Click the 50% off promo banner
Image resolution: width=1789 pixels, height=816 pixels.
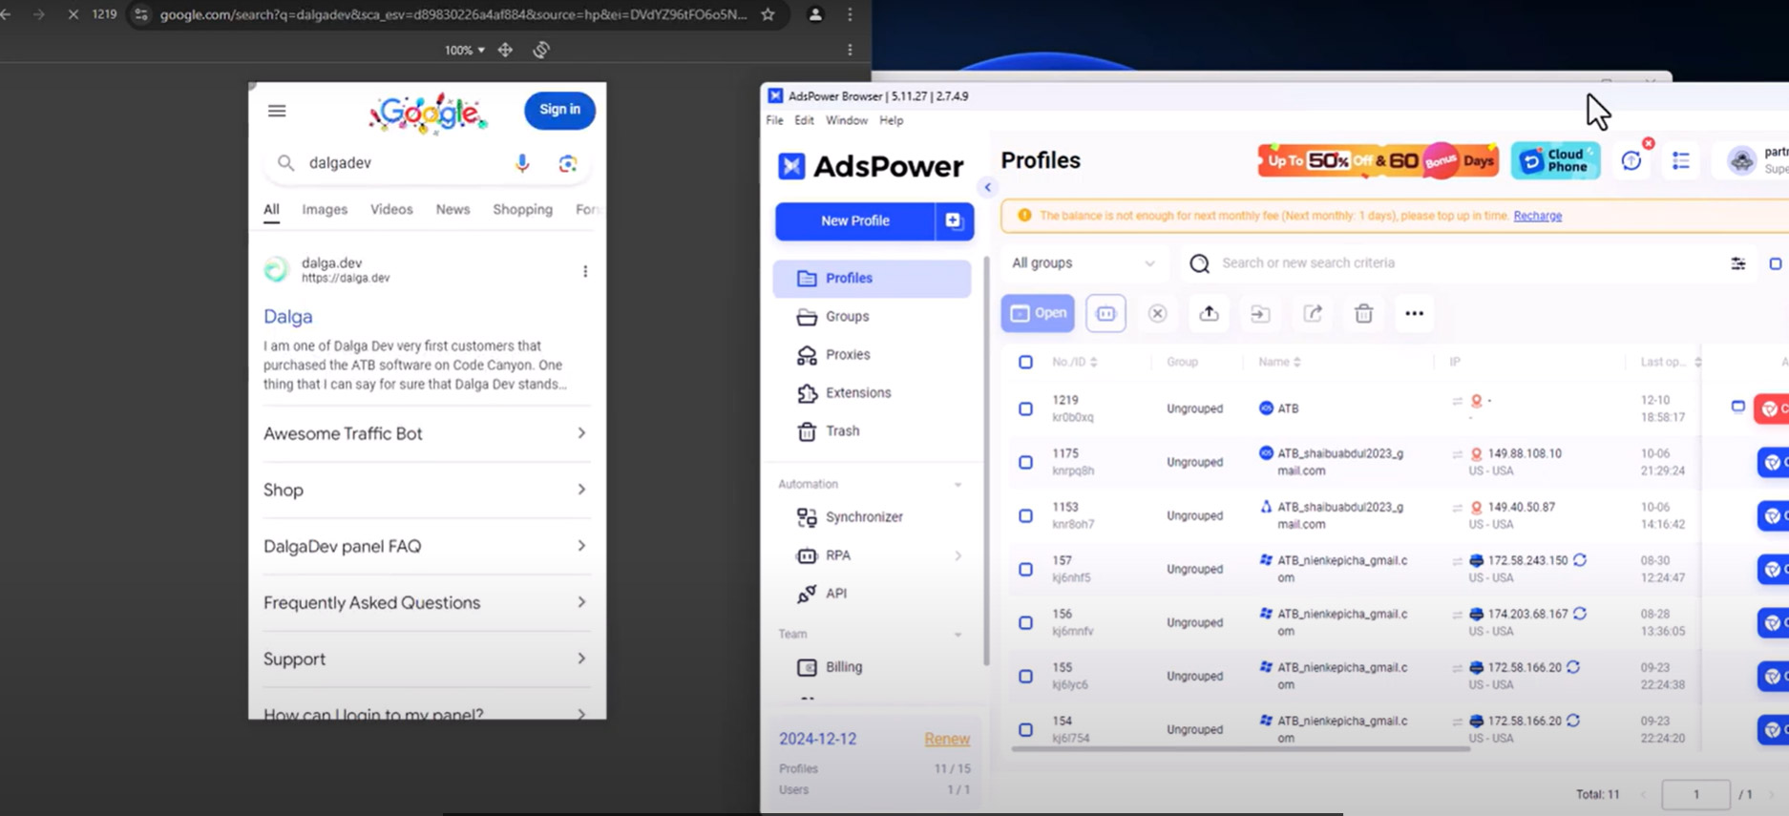pos(1378,160)
